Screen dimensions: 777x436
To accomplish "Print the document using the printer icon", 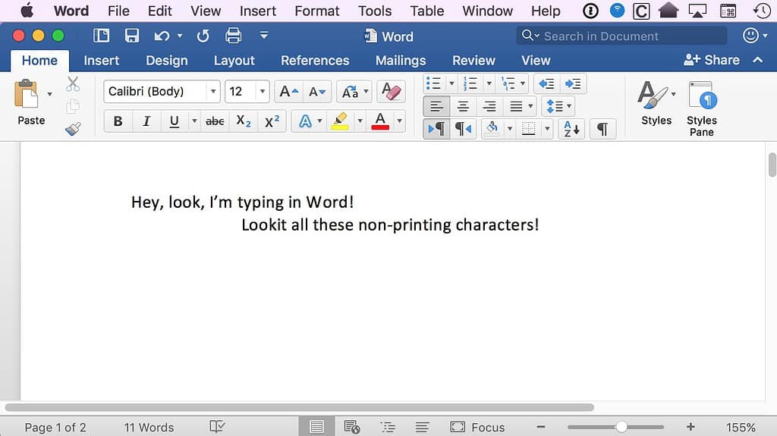I will (233, 36).
